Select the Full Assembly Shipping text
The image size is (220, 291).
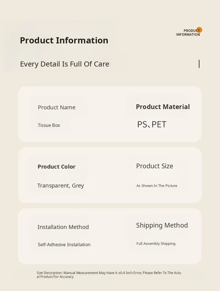[156, 243]
